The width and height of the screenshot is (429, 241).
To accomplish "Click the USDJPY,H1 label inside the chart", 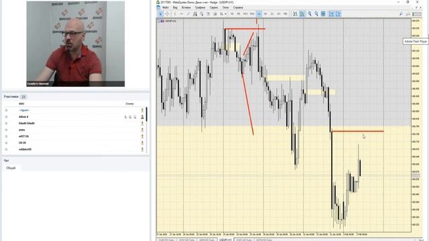I will 170,21.
